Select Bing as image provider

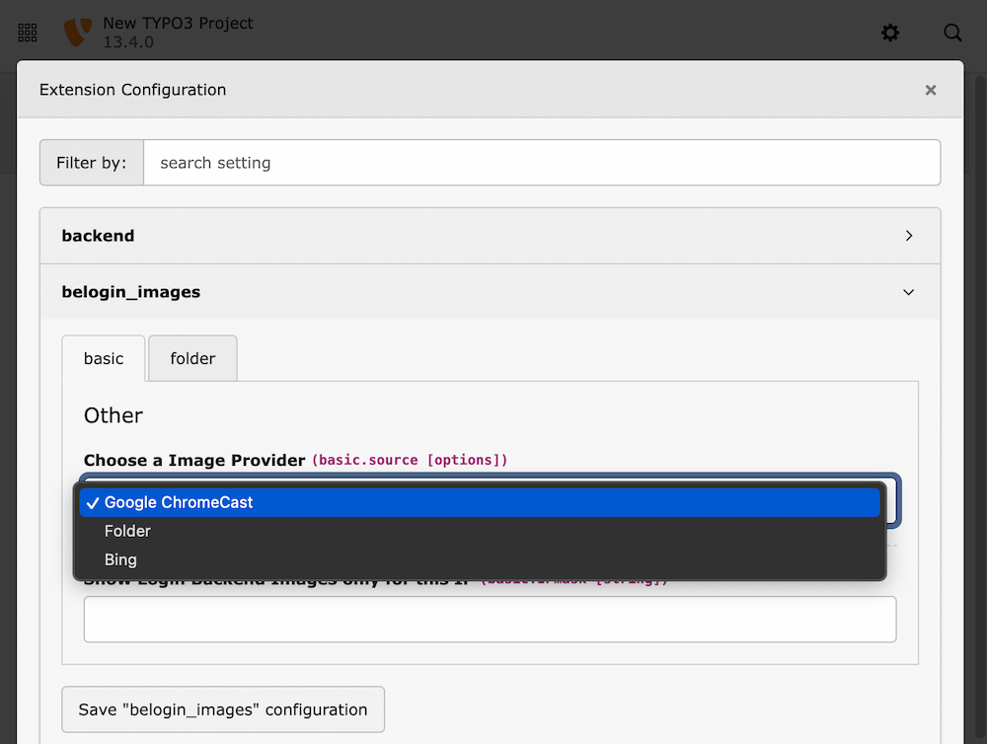tap(480, 559)
